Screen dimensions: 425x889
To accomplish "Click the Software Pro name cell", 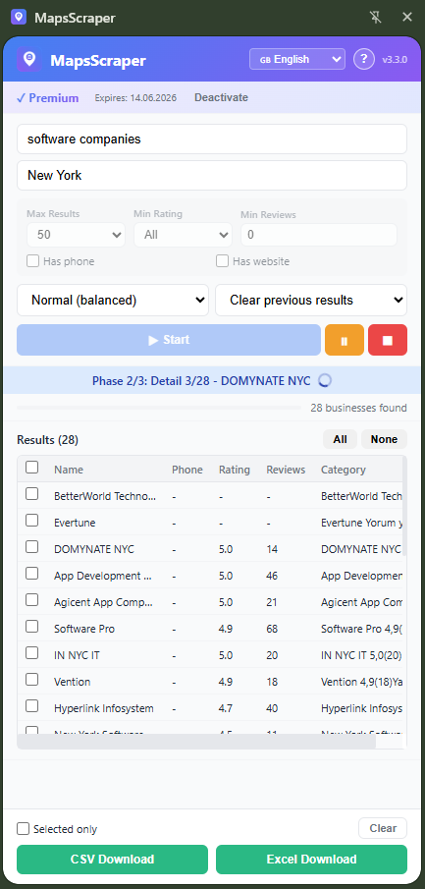I will 83,629.
